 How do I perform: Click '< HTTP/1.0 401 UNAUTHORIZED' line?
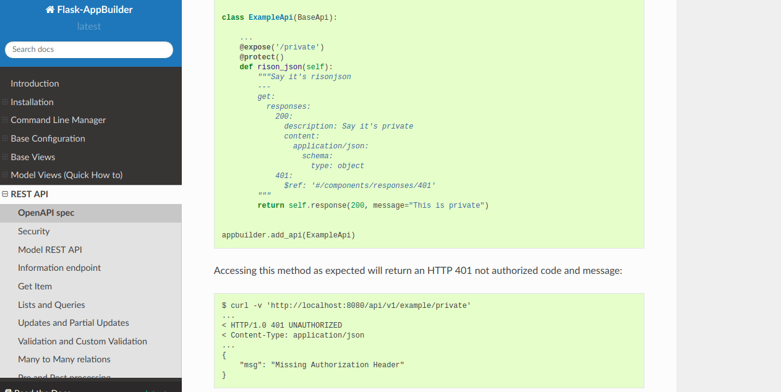(282, 325)
